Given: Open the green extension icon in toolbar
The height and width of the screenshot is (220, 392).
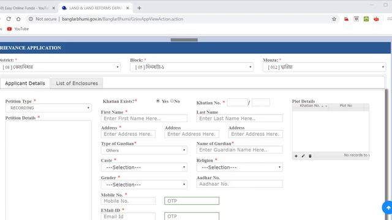Looking at the screenshot, I should [x=366, y=19].
